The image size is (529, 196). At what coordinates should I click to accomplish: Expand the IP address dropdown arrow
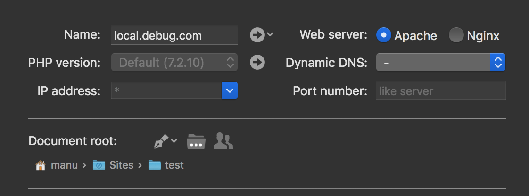click(229, 90)
